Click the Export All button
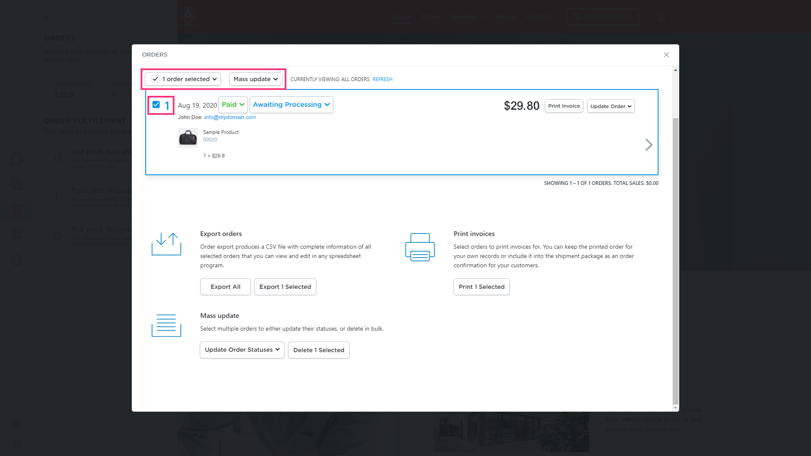 coord(226,287)
